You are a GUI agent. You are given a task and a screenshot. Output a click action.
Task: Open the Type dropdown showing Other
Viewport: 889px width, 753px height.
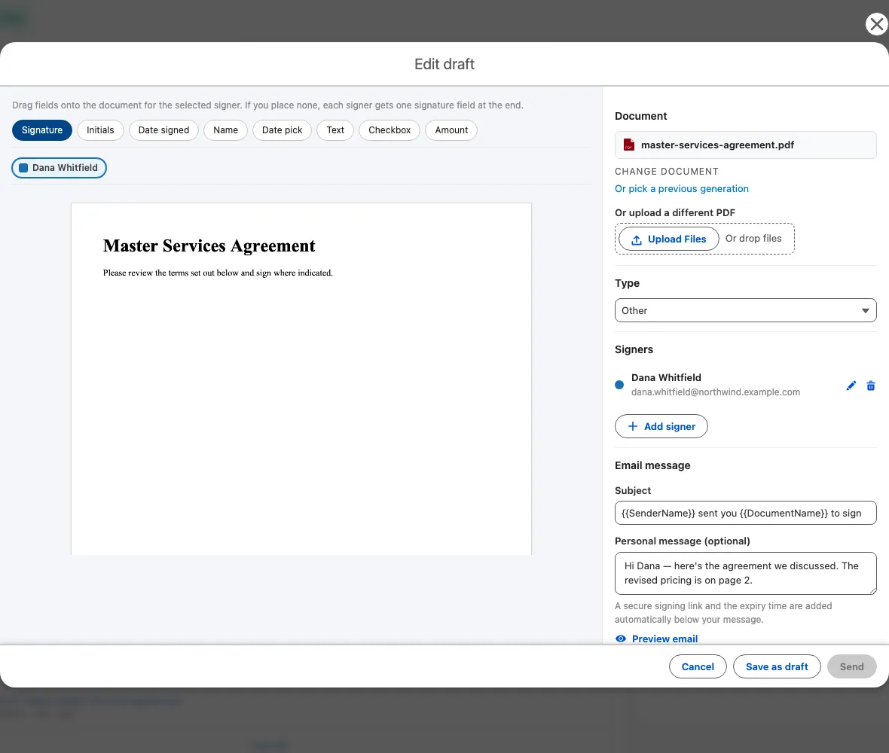[746, 310]
